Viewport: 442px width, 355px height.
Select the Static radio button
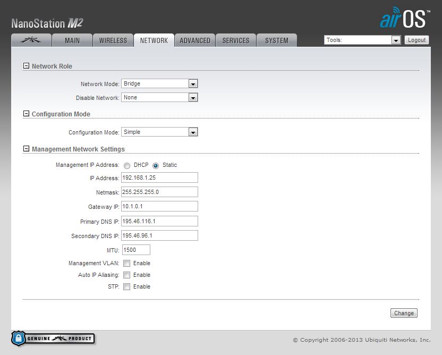156,165
